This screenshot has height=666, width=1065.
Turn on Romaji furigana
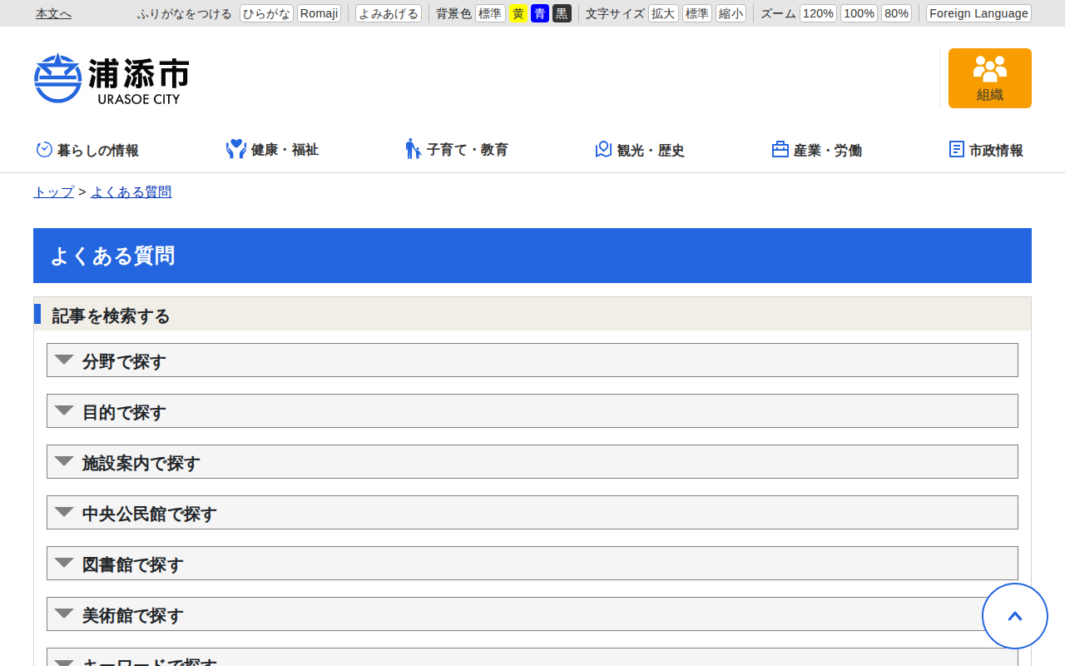[319, 13]
